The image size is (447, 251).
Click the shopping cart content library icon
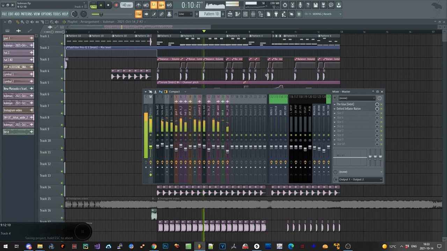[x=299, y=14]
